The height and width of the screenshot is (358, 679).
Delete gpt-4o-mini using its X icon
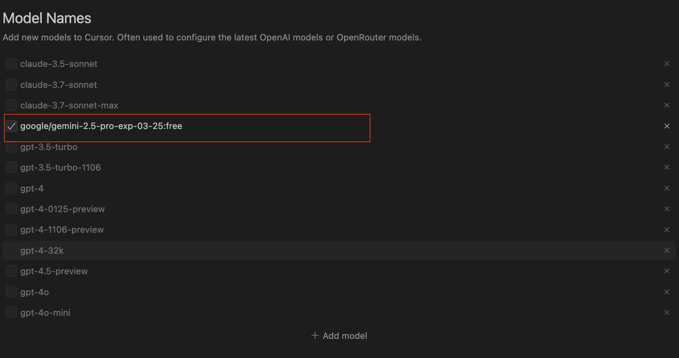coord(667,312)
